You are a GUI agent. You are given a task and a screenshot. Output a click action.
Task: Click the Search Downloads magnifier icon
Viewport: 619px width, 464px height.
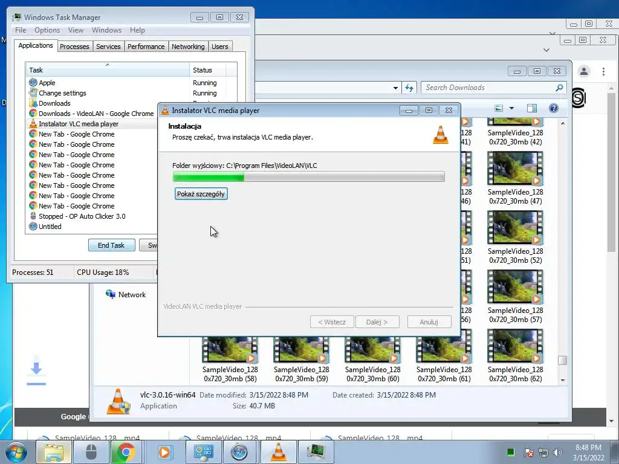559,88
